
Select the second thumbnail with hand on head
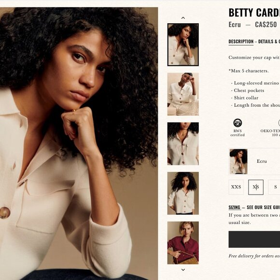(x=183, y=94)
